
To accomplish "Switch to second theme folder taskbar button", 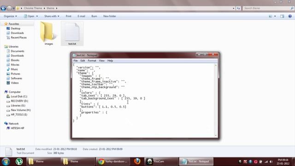I will pos(77,161).
